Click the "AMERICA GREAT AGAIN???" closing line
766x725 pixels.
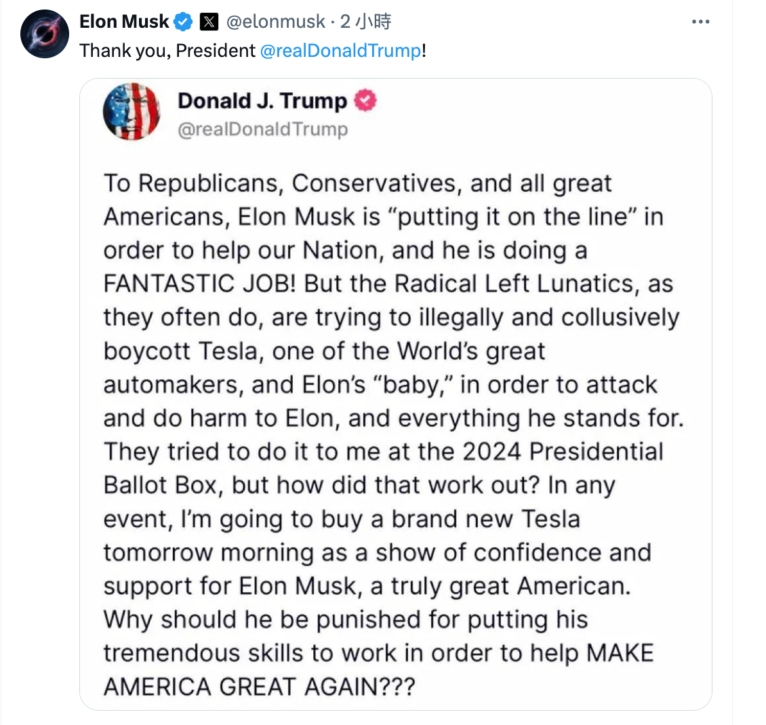[259, 686]
